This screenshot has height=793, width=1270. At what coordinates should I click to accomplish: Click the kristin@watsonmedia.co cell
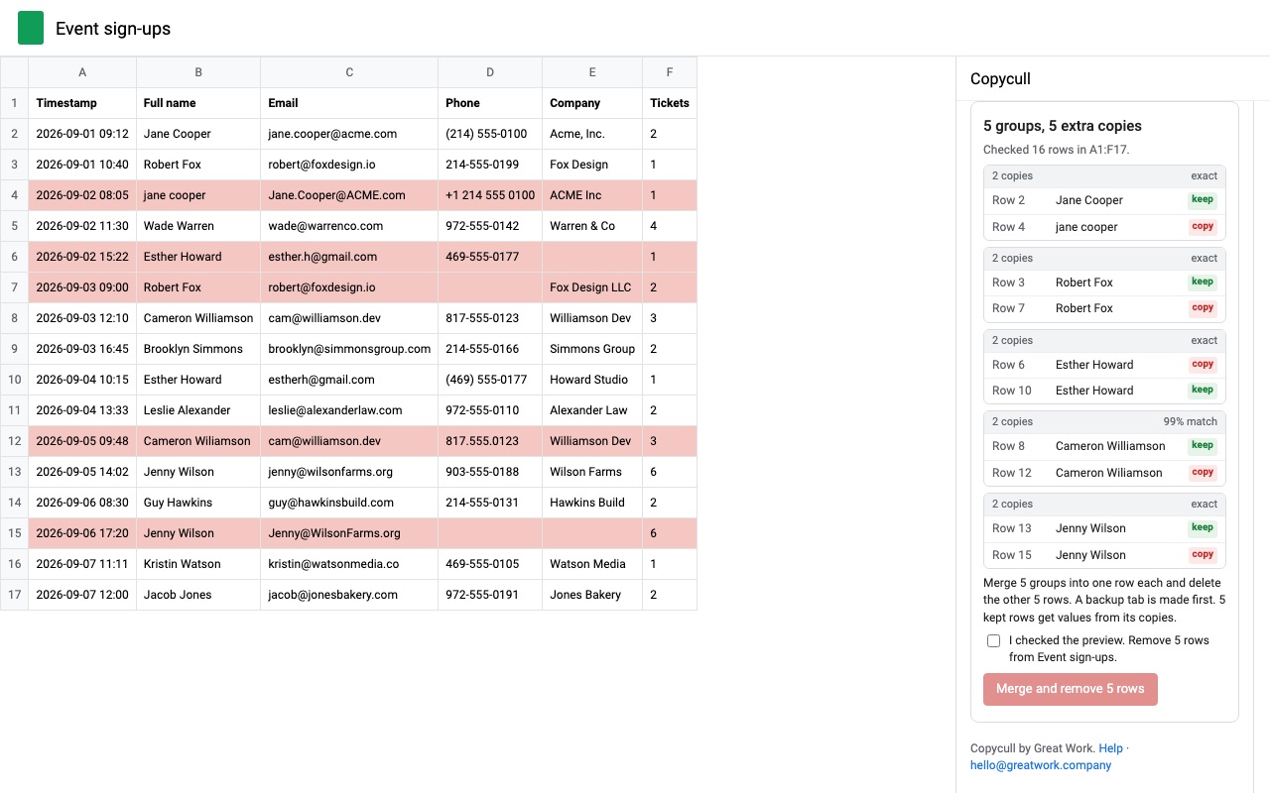(x=349, y=564)
